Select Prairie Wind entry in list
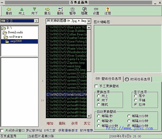The width and height of the screenshot is (162, 139). coord(67,49)
